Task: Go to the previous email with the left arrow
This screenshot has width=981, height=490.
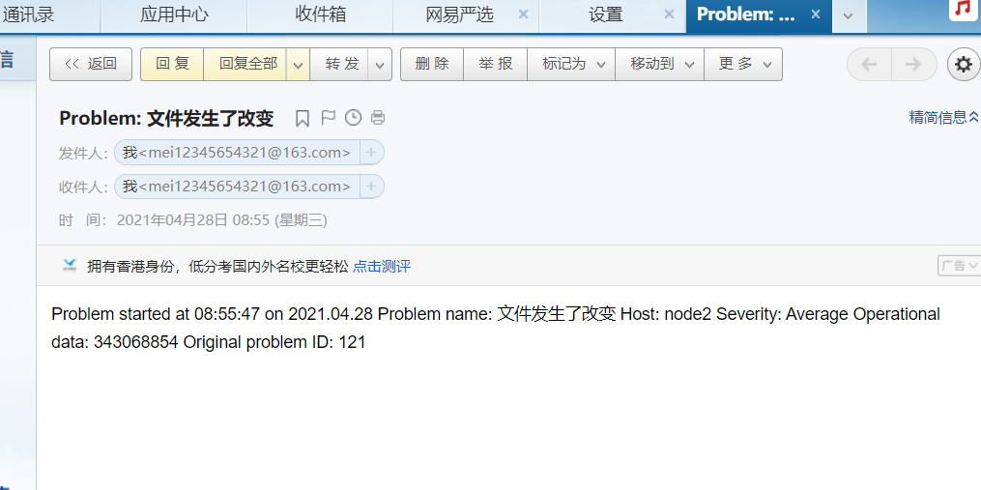Action: click(869, 64)
